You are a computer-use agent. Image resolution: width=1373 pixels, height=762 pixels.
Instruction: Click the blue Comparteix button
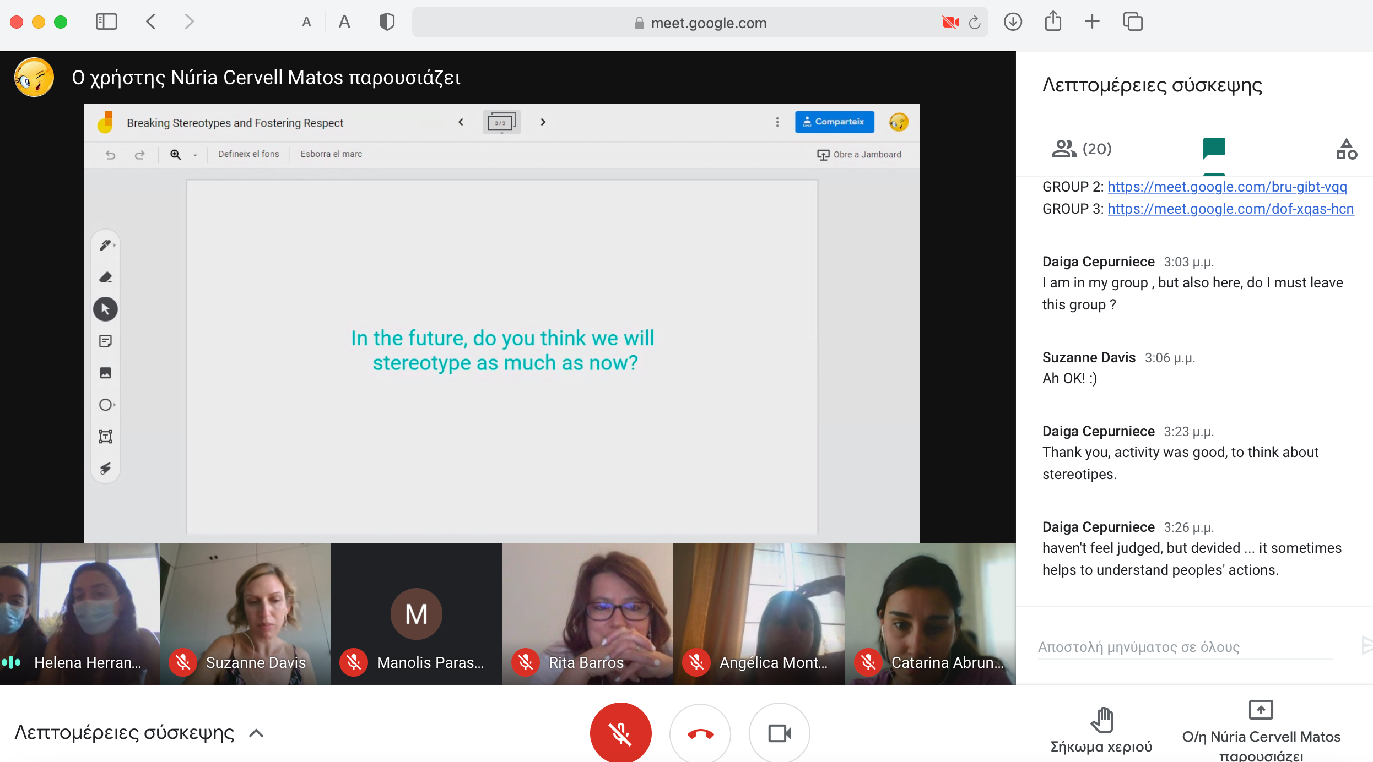[834, 122]
